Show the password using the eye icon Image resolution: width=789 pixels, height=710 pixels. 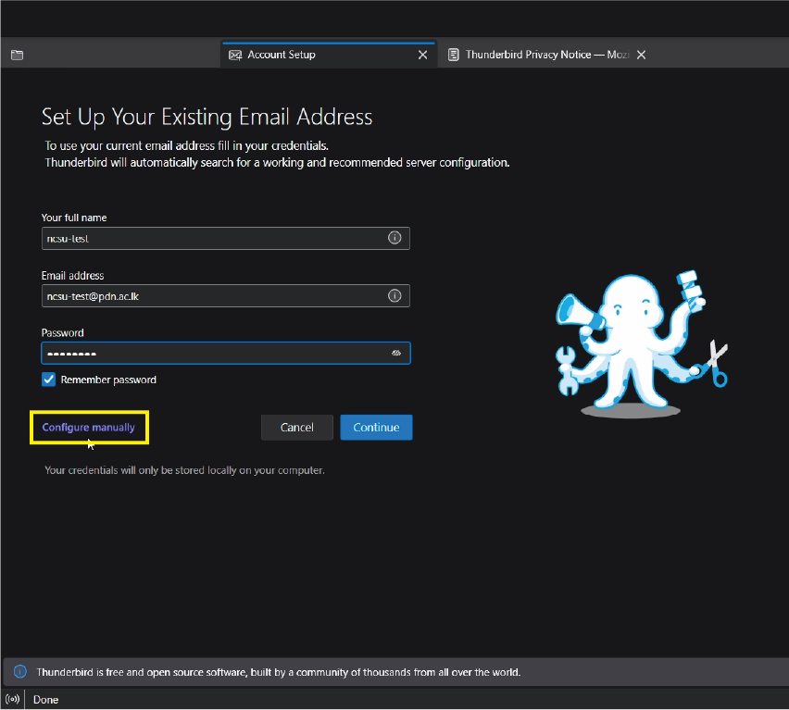click(x=395, y=354)
